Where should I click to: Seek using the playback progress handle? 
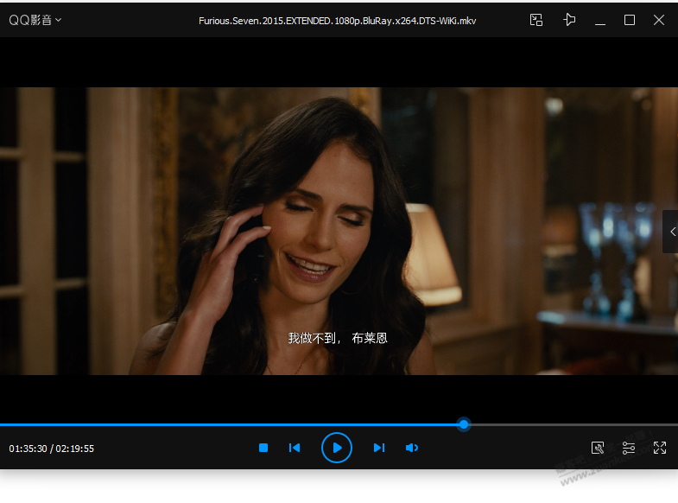(464, 424)
